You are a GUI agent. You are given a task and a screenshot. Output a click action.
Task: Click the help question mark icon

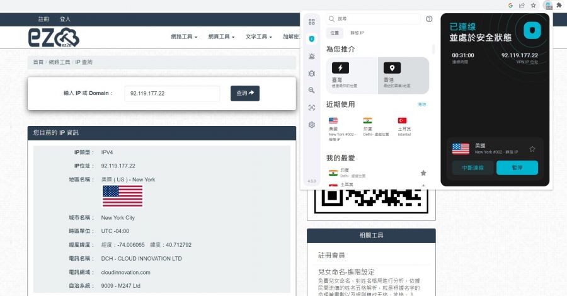[429, 19]
